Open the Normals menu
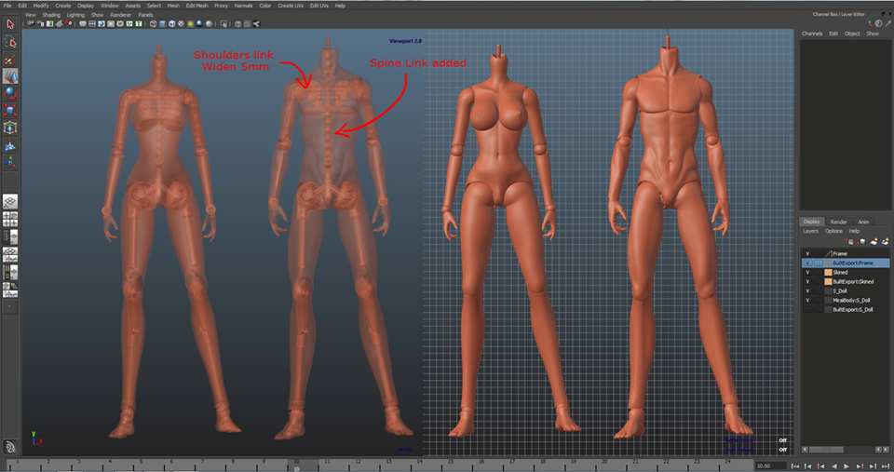Viewport: 894px width, 472px height. coord(243,6)
